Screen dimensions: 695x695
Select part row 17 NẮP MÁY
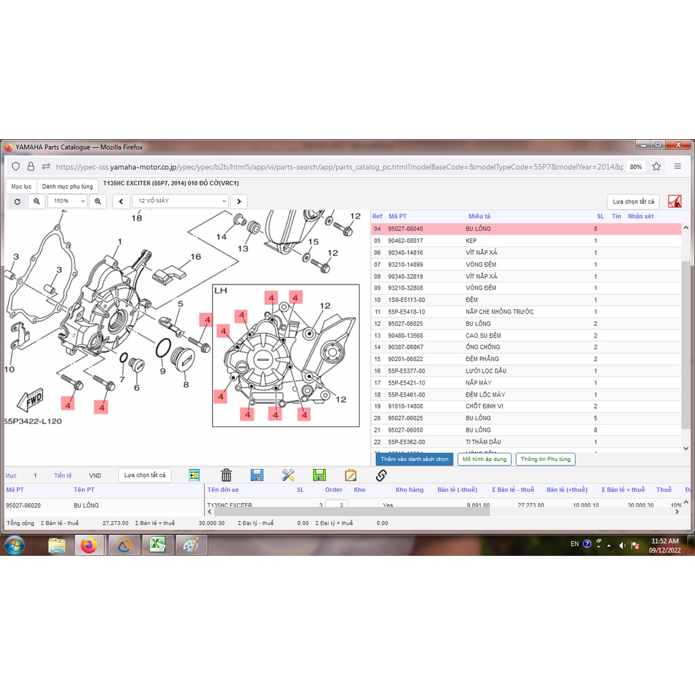526,383
